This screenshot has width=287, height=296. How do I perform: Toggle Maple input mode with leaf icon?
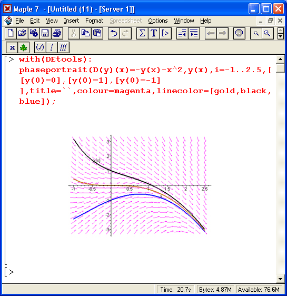click(23, 47)
